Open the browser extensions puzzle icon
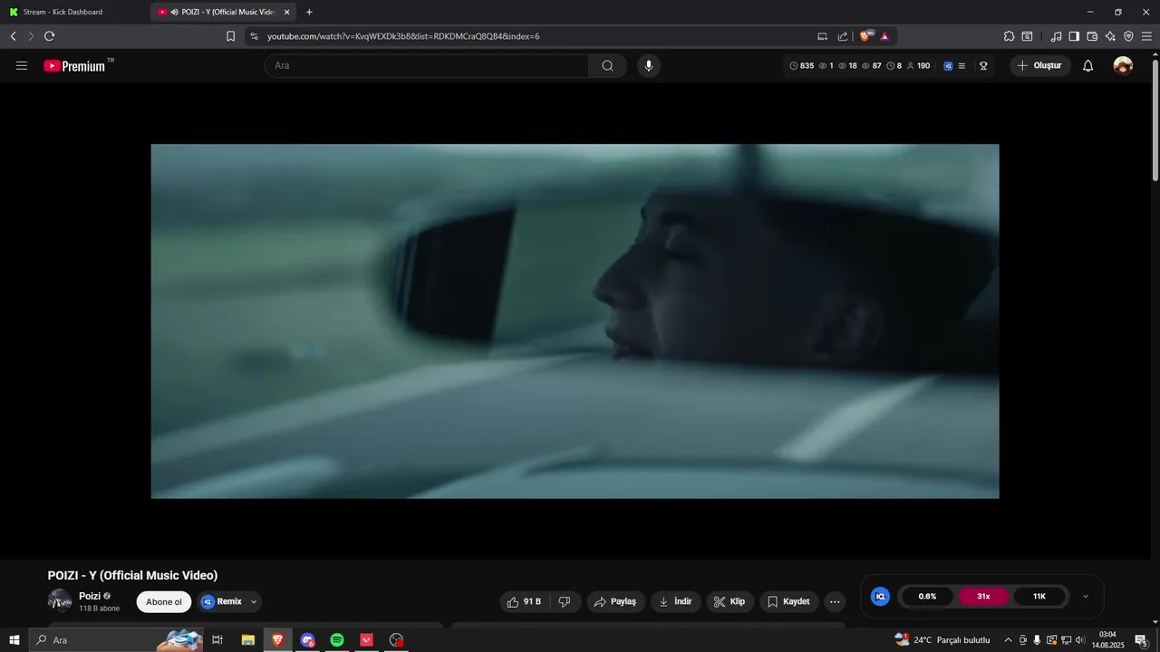Screen dimensions: 1160x652 [x=1009, y=36]
